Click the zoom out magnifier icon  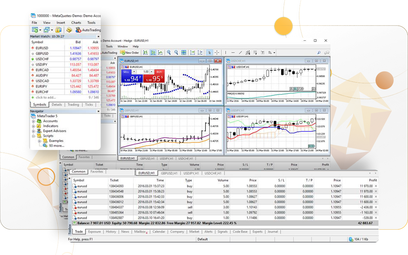coord(176,53)
